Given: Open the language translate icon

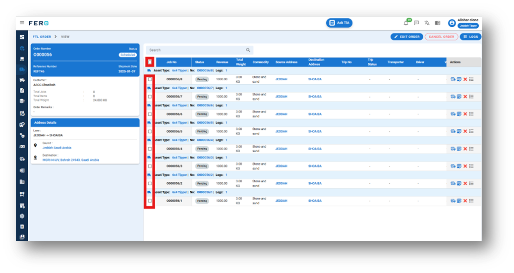Looking at the screenshot, I should [427, 23].
